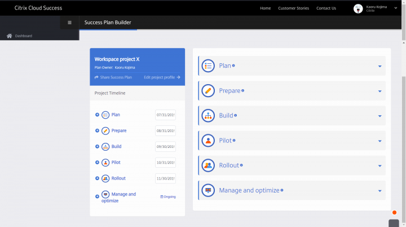Open the Prepare link in Project Timeline
Screen dimensions: 406x227
(x=119, y=130)
